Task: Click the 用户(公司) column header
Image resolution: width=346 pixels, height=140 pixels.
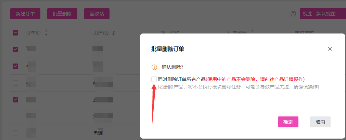Action: click(x=104, y=33)
